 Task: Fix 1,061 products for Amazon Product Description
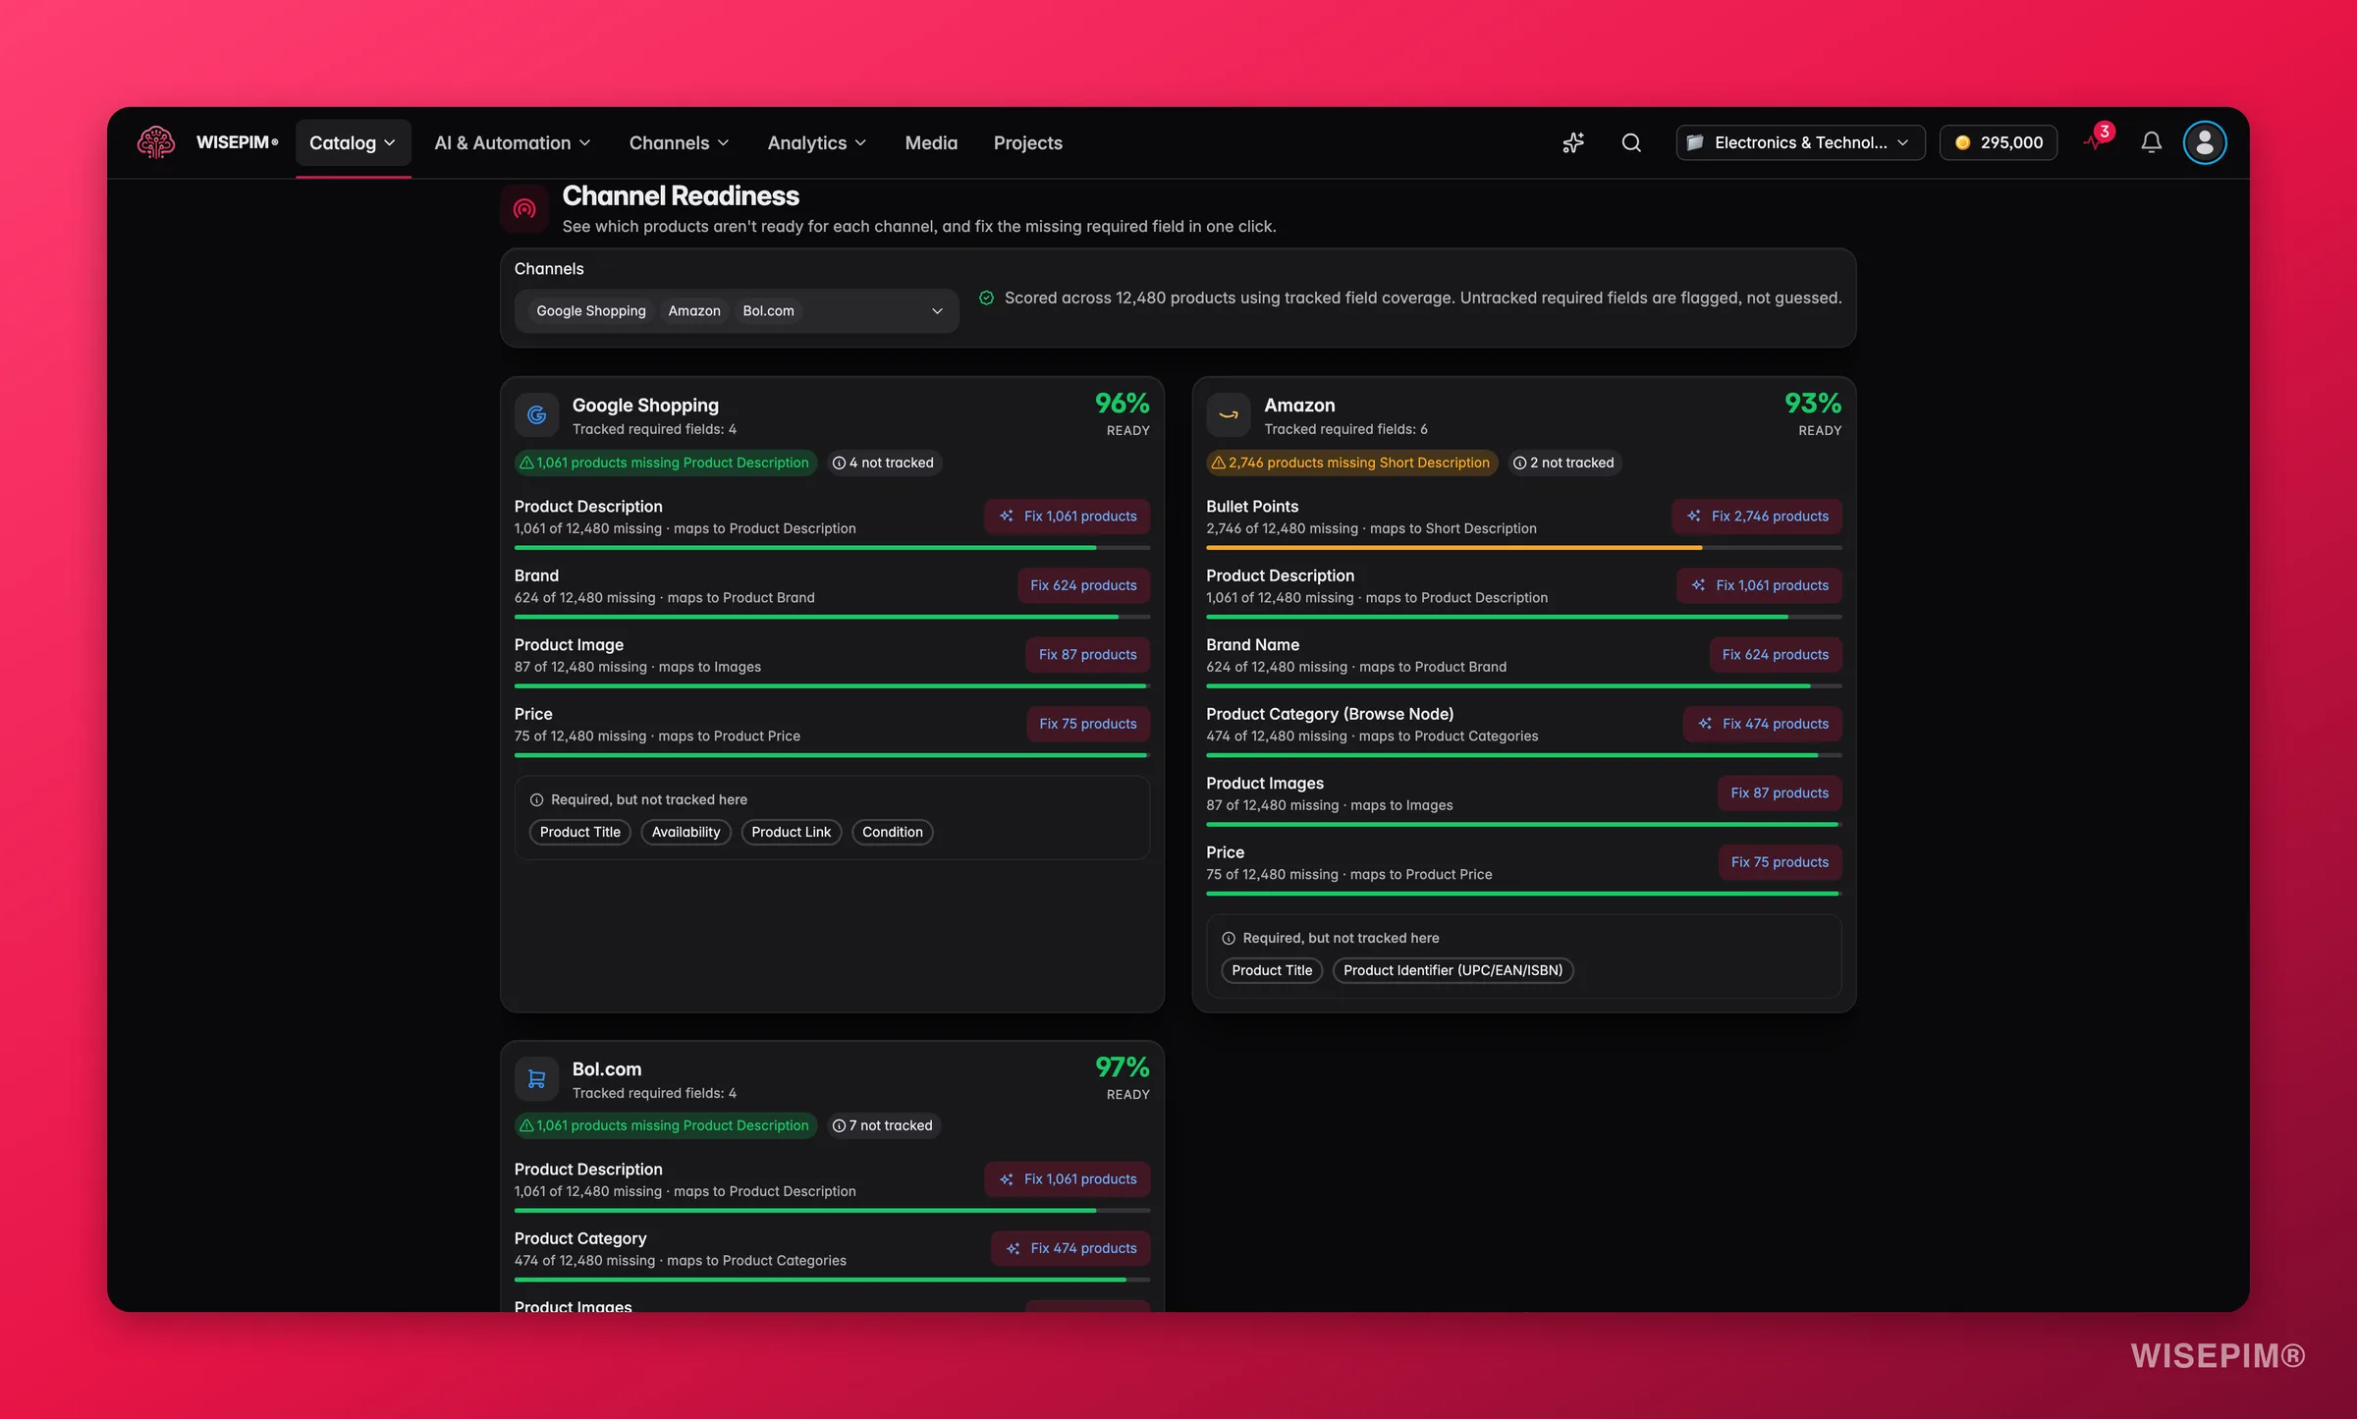tap(1758, 585)
